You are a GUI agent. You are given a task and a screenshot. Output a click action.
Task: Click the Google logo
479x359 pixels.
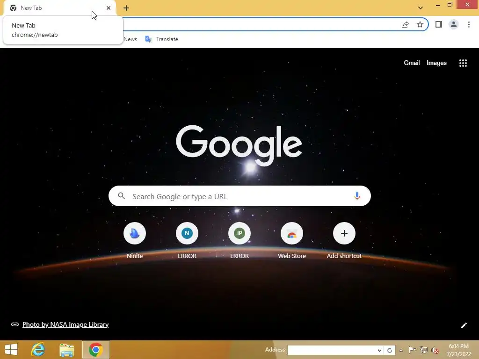[x=239, y=145]
